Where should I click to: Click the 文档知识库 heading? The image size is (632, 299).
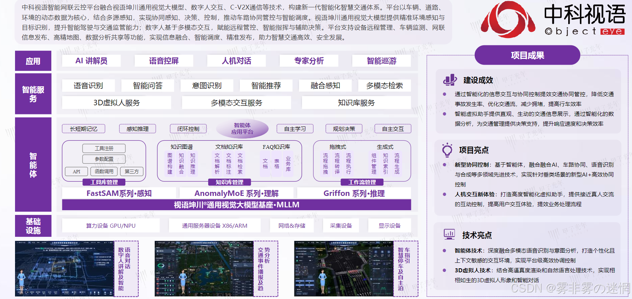[x=229, y=147]
